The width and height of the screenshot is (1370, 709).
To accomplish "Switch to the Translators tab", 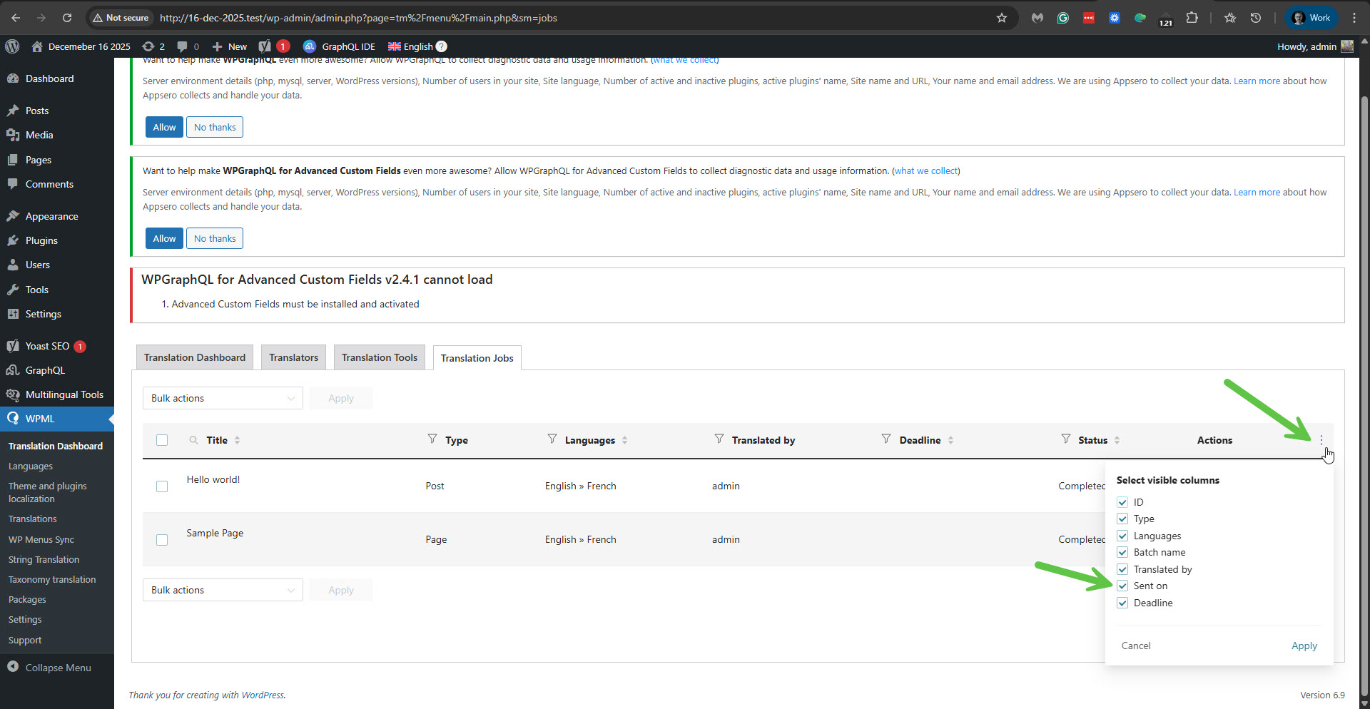I will [x=293, y=357].
